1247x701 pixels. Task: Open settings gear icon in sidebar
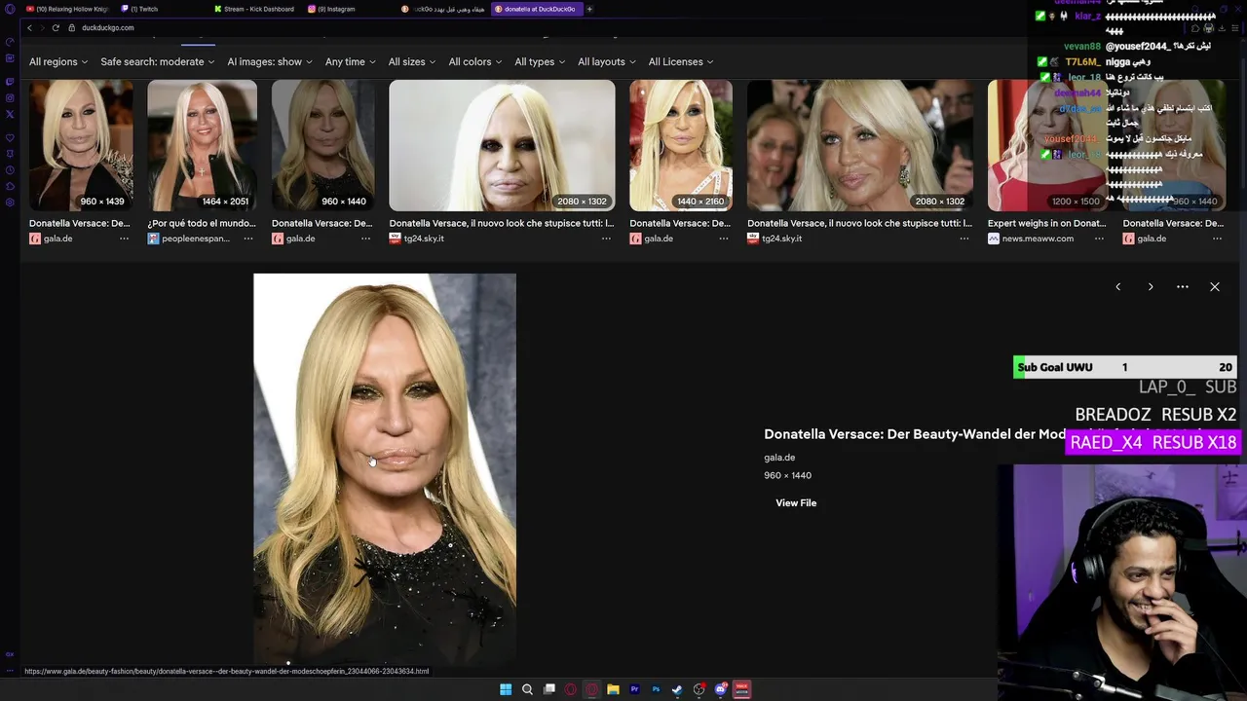click(x=10, y=203)
